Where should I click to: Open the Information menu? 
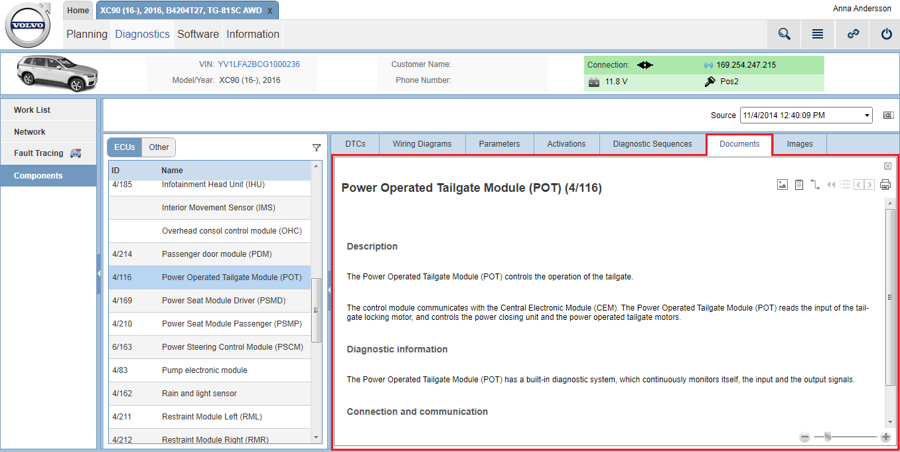(253, 35)
